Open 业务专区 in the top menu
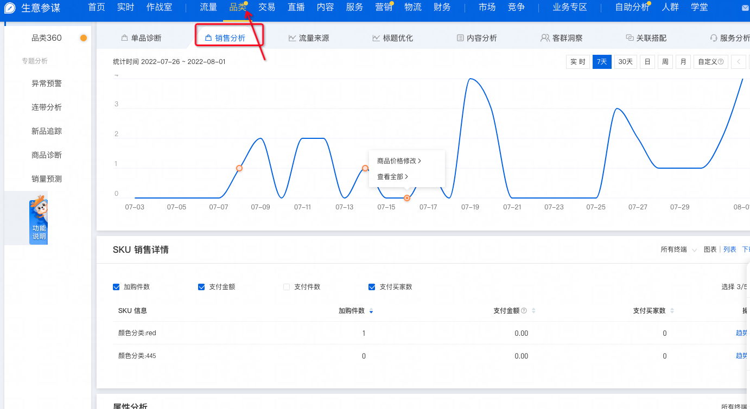 570,8
